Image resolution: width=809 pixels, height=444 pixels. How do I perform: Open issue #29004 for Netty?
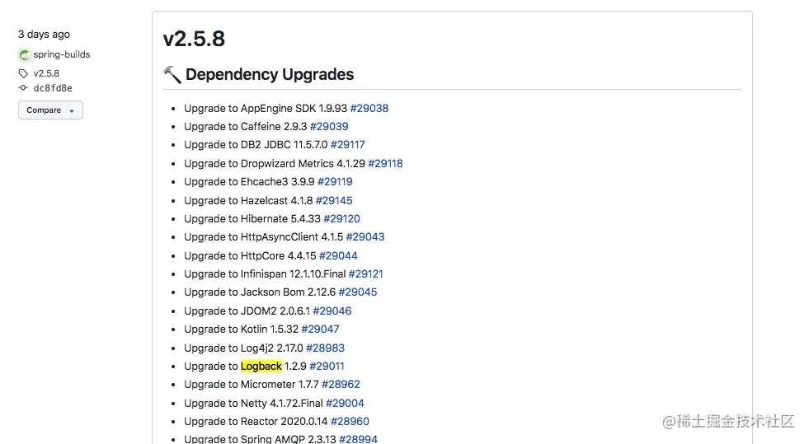pos(346,404)
